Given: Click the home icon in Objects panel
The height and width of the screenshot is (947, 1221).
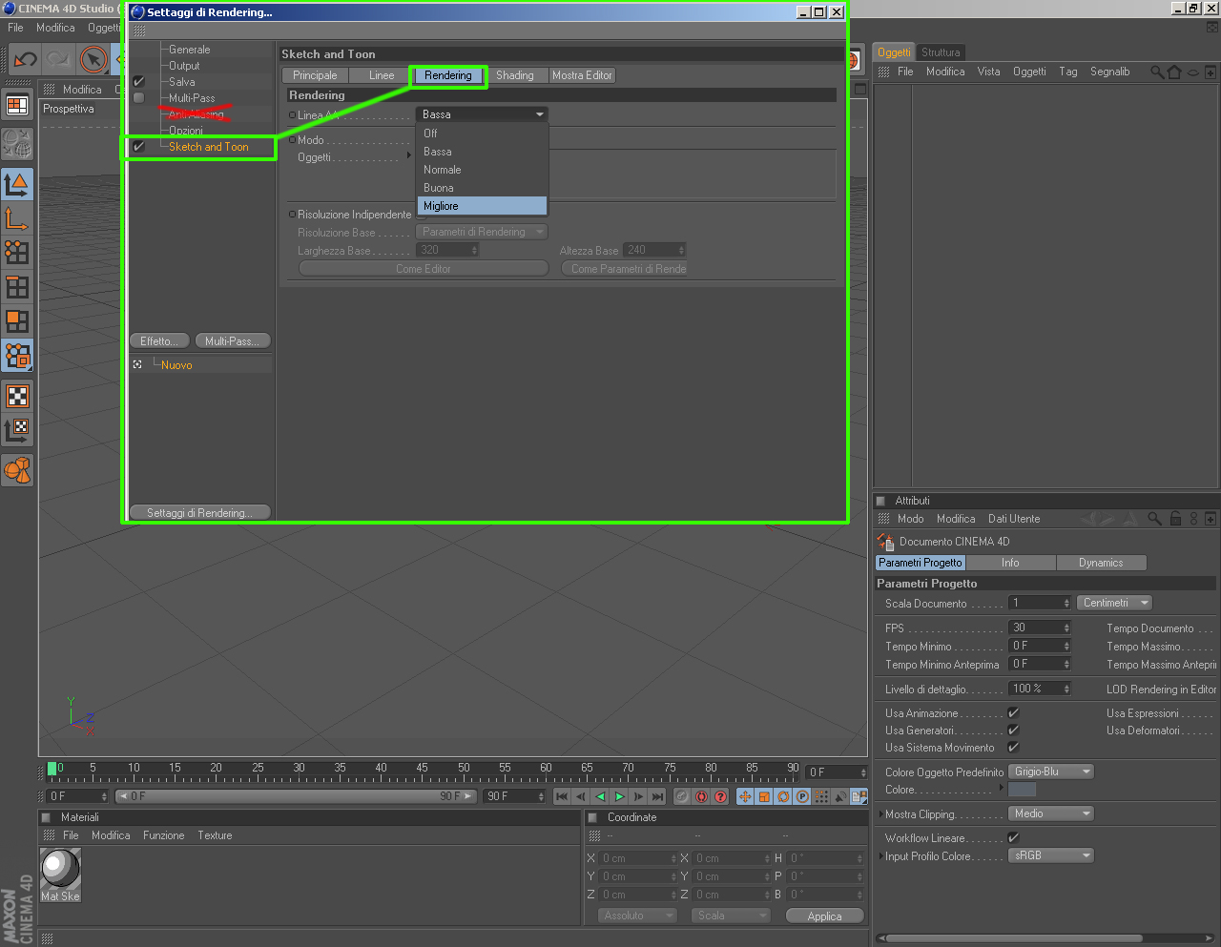Looking at the screenshot, I should tap(1174, 72).
